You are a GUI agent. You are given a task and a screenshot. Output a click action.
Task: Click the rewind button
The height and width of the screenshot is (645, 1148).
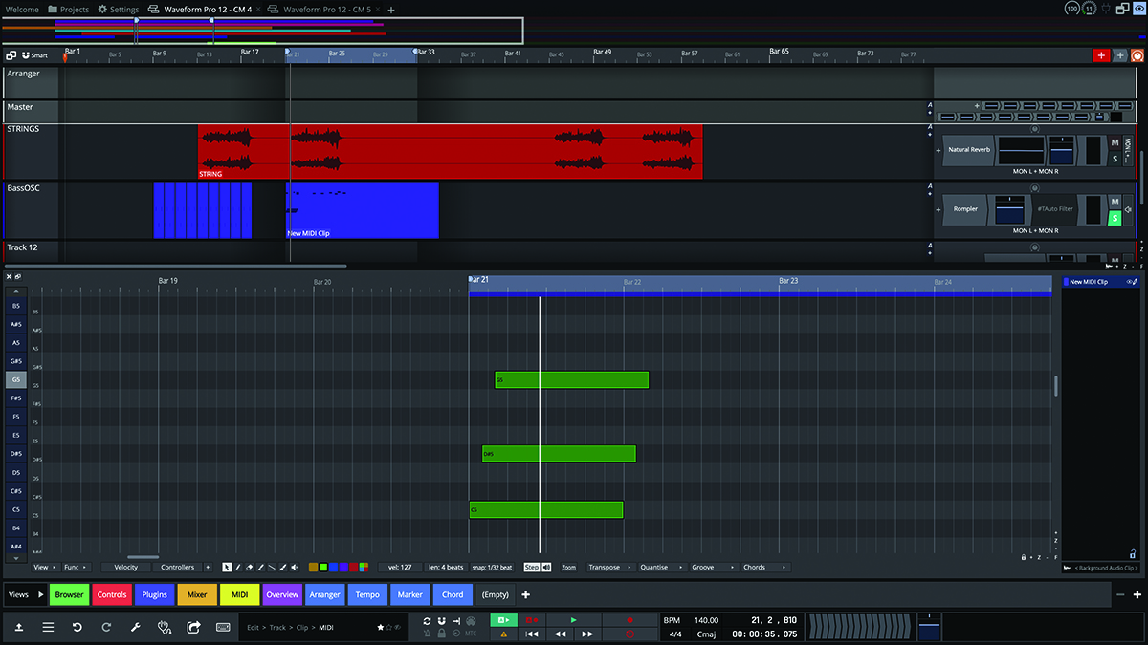[x=560, y=634]
